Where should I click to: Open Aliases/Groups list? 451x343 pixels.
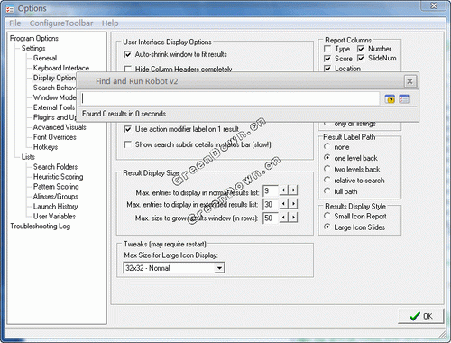pos(56,197)
